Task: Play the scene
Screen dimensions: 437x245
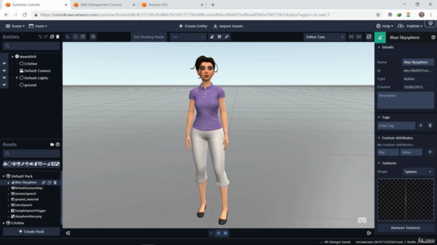Action: click(211, 233)
